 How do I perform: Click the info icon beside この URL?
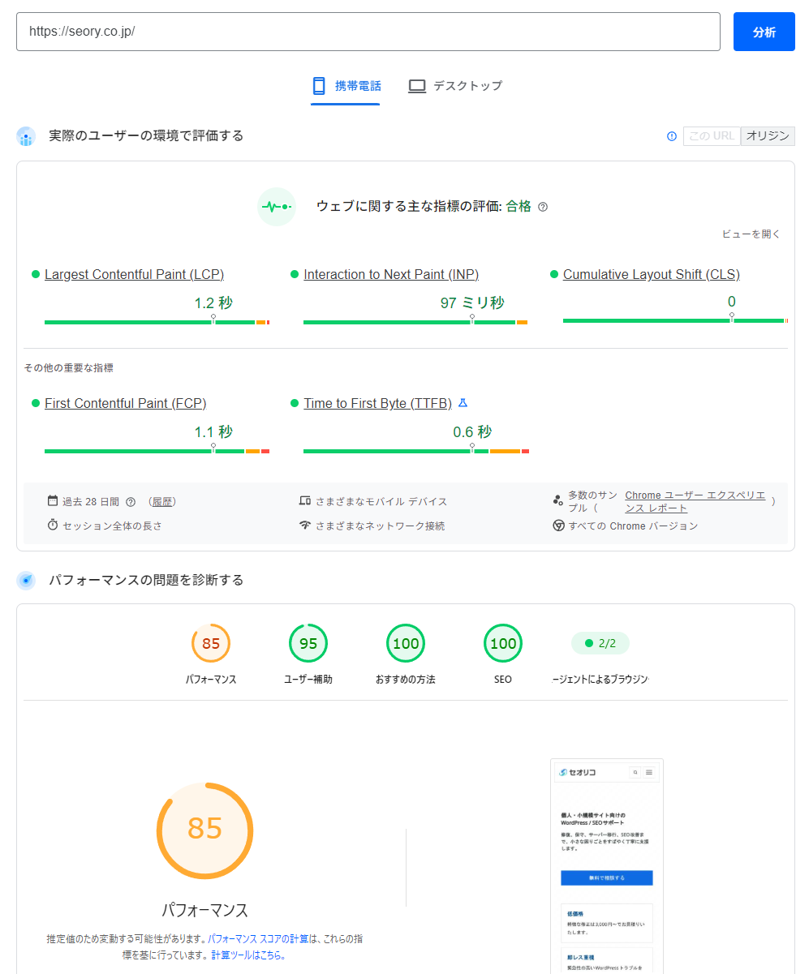671,136
